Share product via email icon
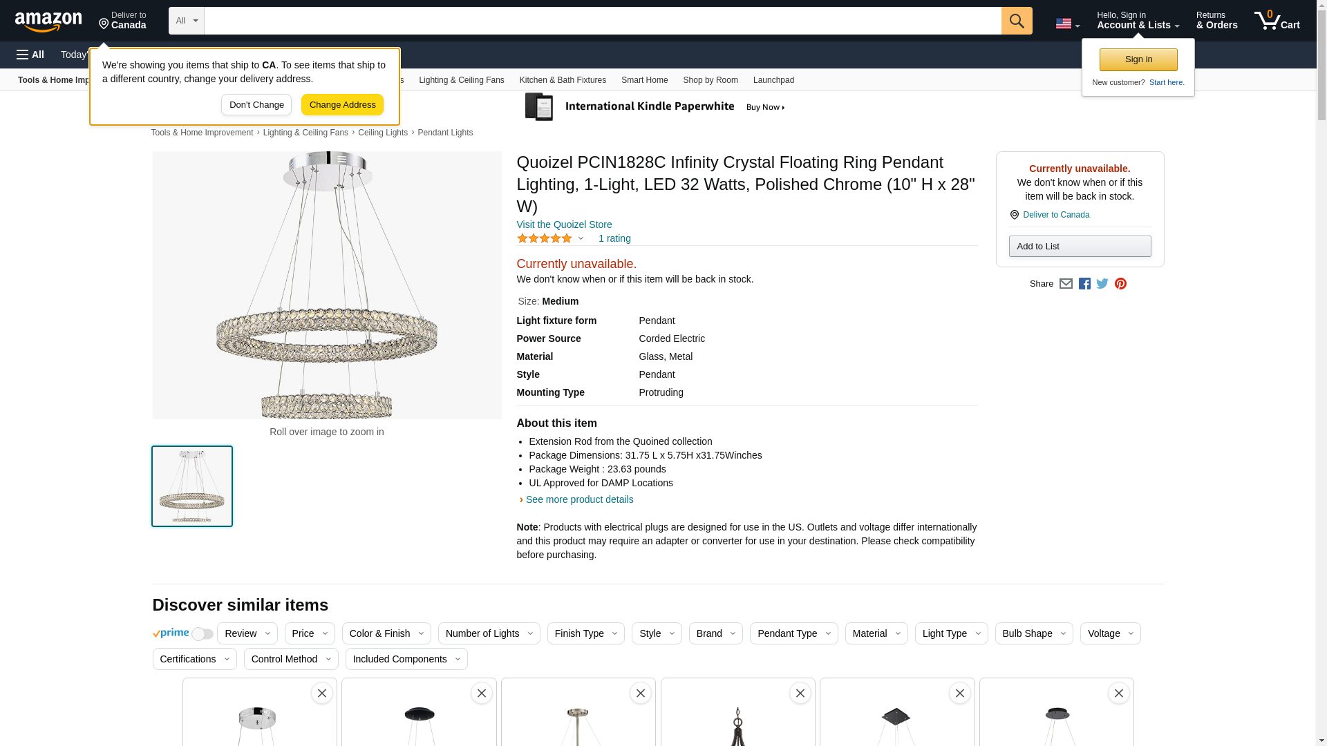 pyautogui.click(x=1066, y=284)
